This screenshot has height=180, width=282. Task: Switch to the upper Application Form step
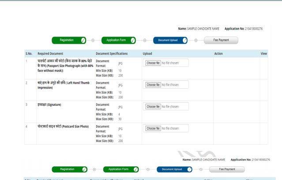[x=117, y=41]
